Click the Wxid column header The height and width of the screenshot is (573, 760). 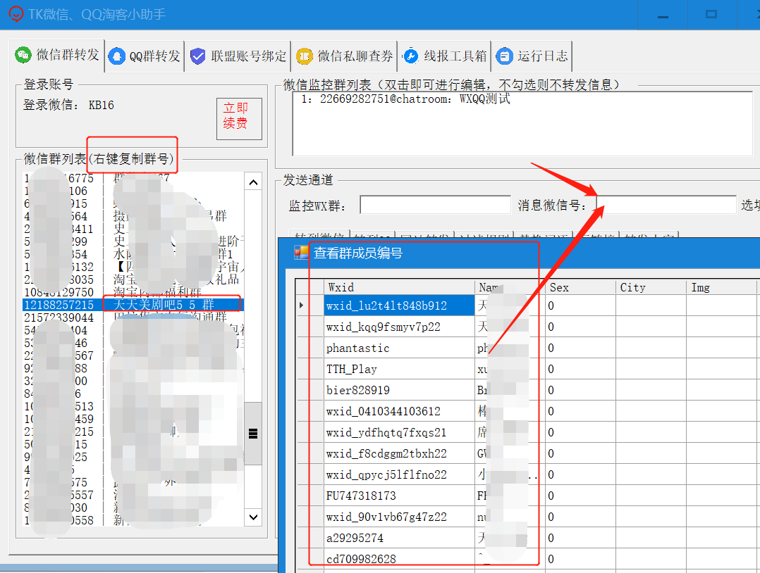399,287
